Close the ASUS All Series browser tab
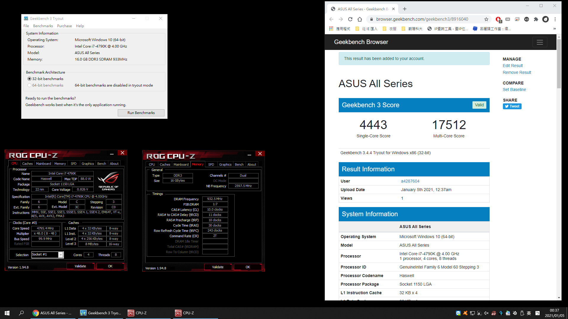 point(393,9)
